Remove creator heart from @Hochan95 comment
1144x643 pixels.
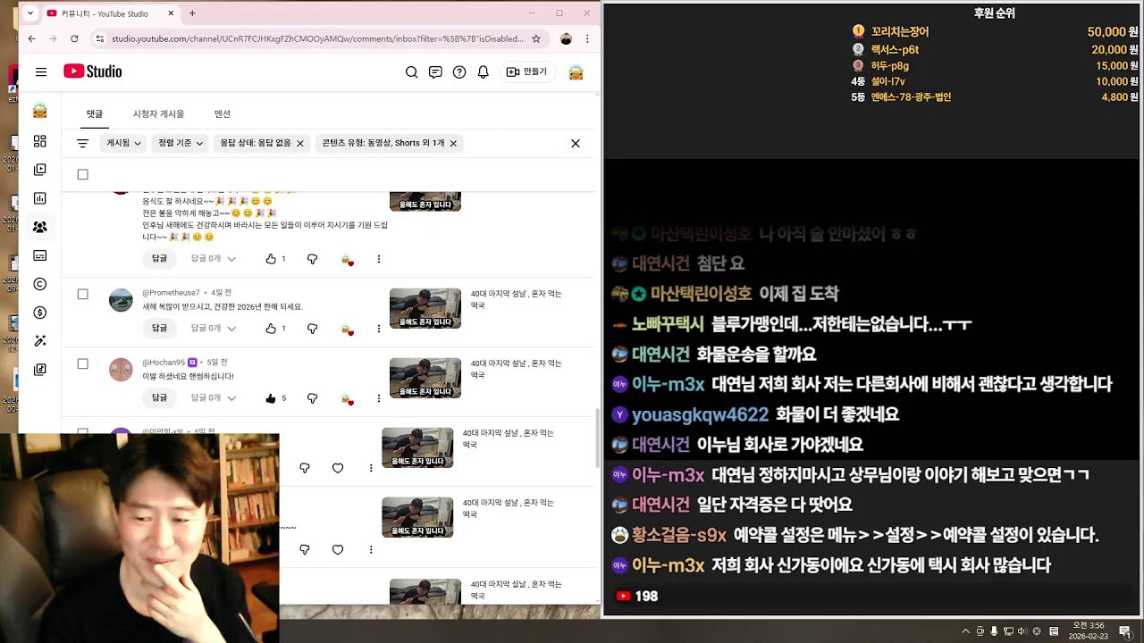tap(347, 398)
